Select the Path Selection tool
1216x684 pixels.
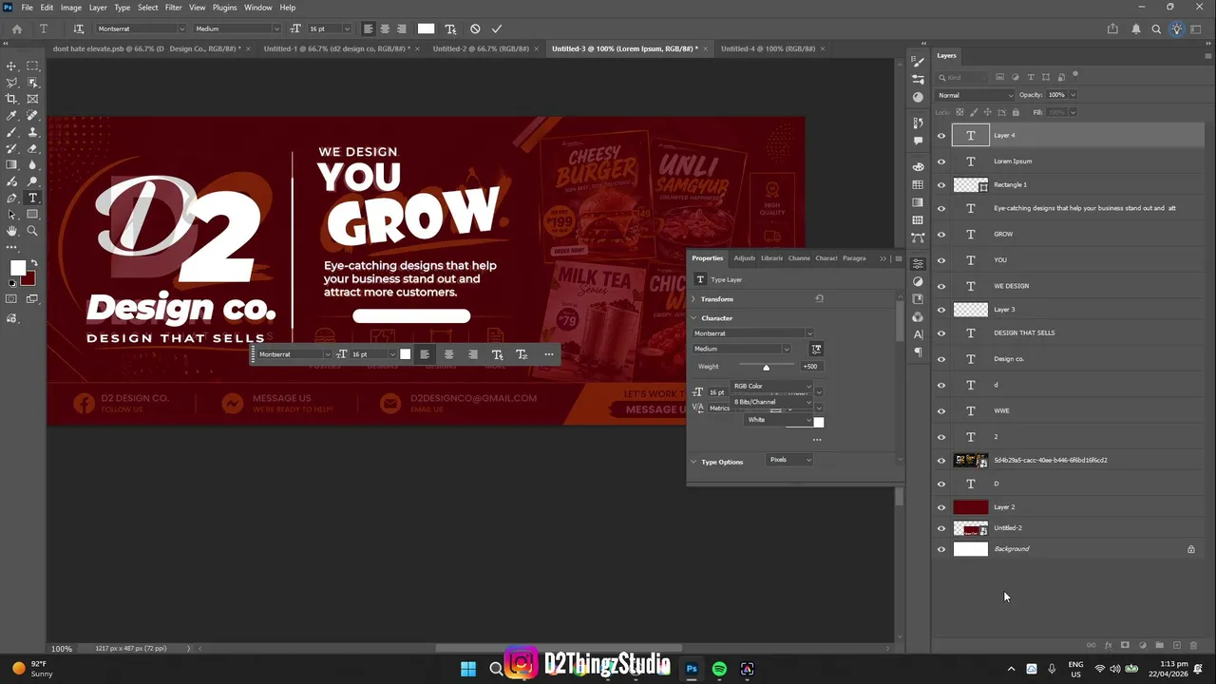[11, 215]
